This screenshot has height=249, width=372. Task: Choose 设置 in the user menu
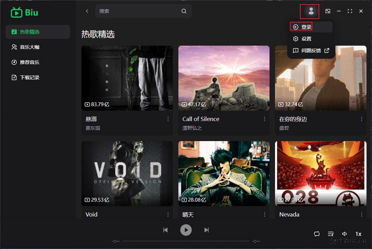coord(306,39)
